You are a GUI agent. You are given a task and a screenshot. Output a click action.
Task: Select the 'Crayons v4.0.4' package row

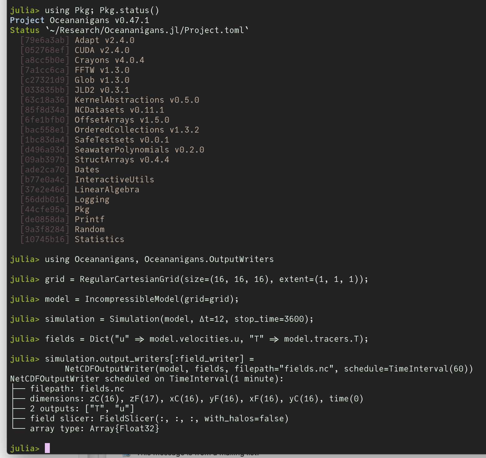(82, 60)
